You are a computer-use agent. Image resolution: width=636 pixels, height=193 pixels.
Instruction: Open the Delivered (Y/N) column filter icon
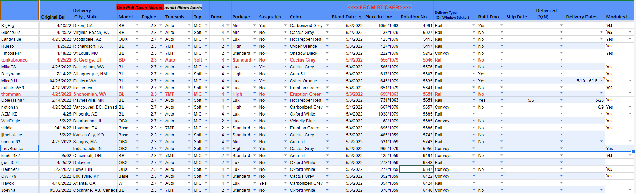point(561,17)
